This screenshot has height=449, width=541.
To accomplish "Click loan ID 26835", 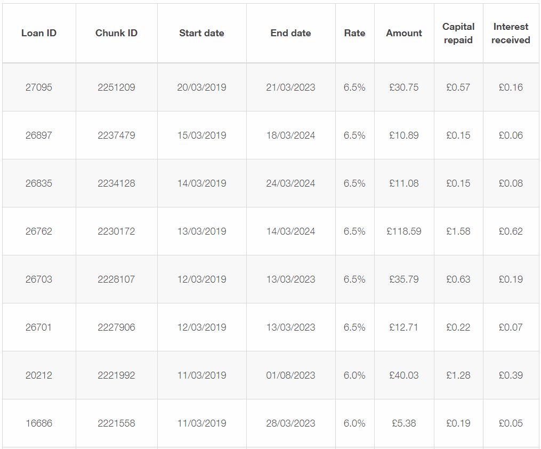I will point(38,183).
